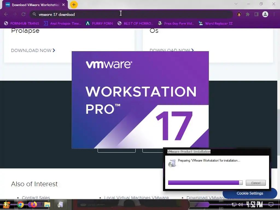Select the Download VMware Workstation tab
Image resolution: width=280 pixels, height=210 pixels.
point(35,5)
